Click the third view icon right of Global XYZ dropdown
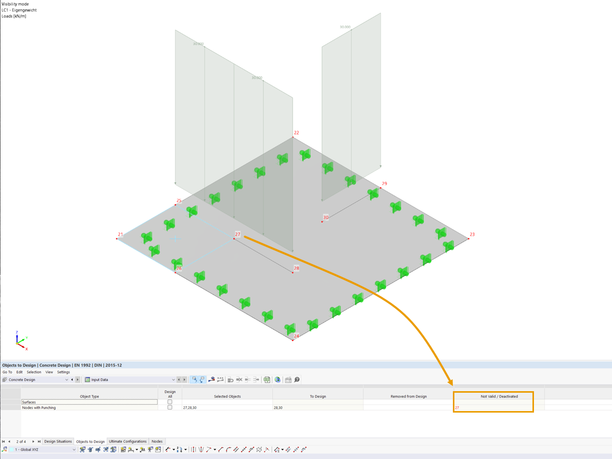The height and width of the screenshot is (459, 612). (98, 449)
